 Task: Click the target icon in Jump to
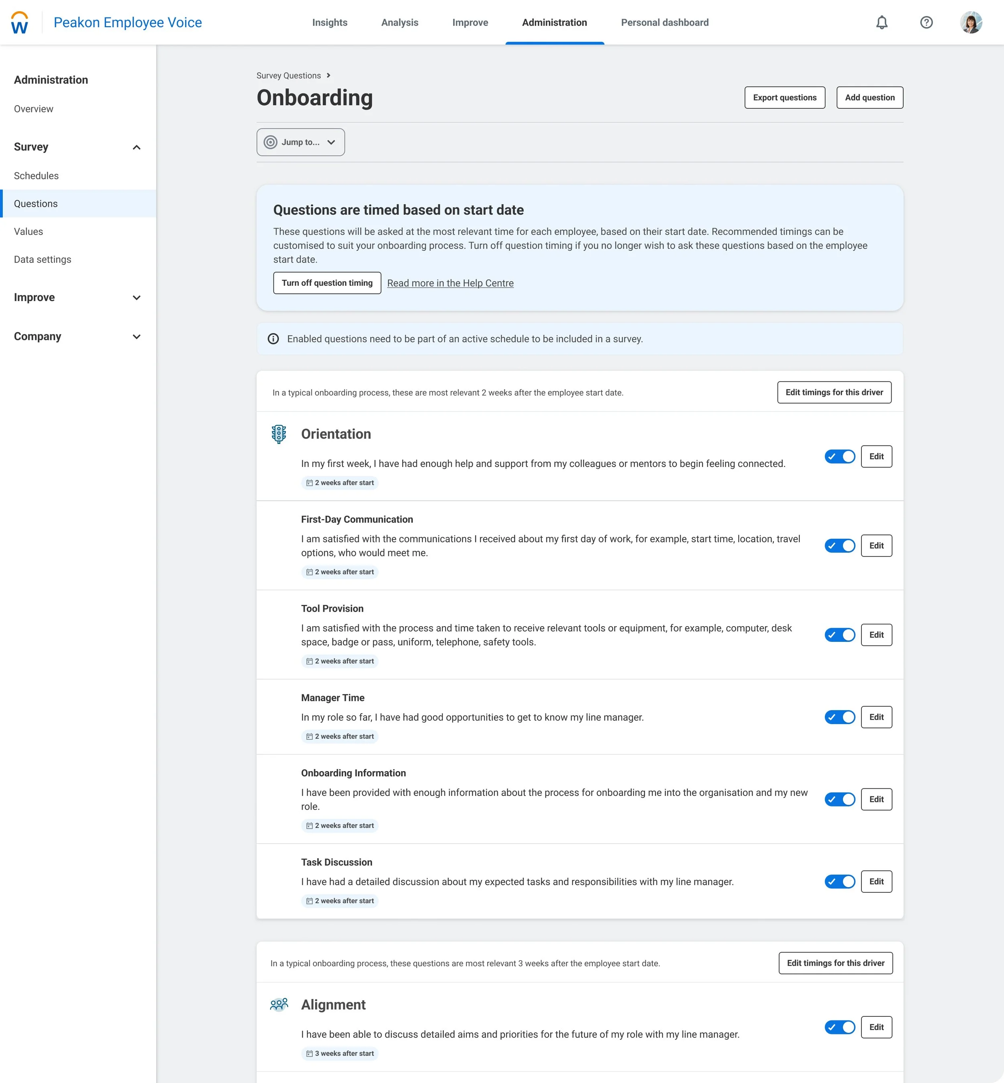click(x=270, y=142)
